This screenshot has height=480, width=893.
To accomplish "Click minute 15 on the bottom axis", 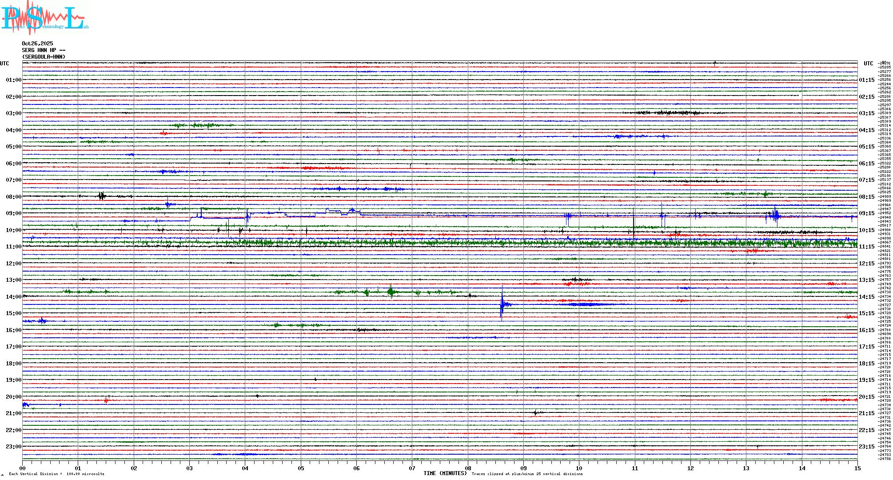I will [857, 468].
